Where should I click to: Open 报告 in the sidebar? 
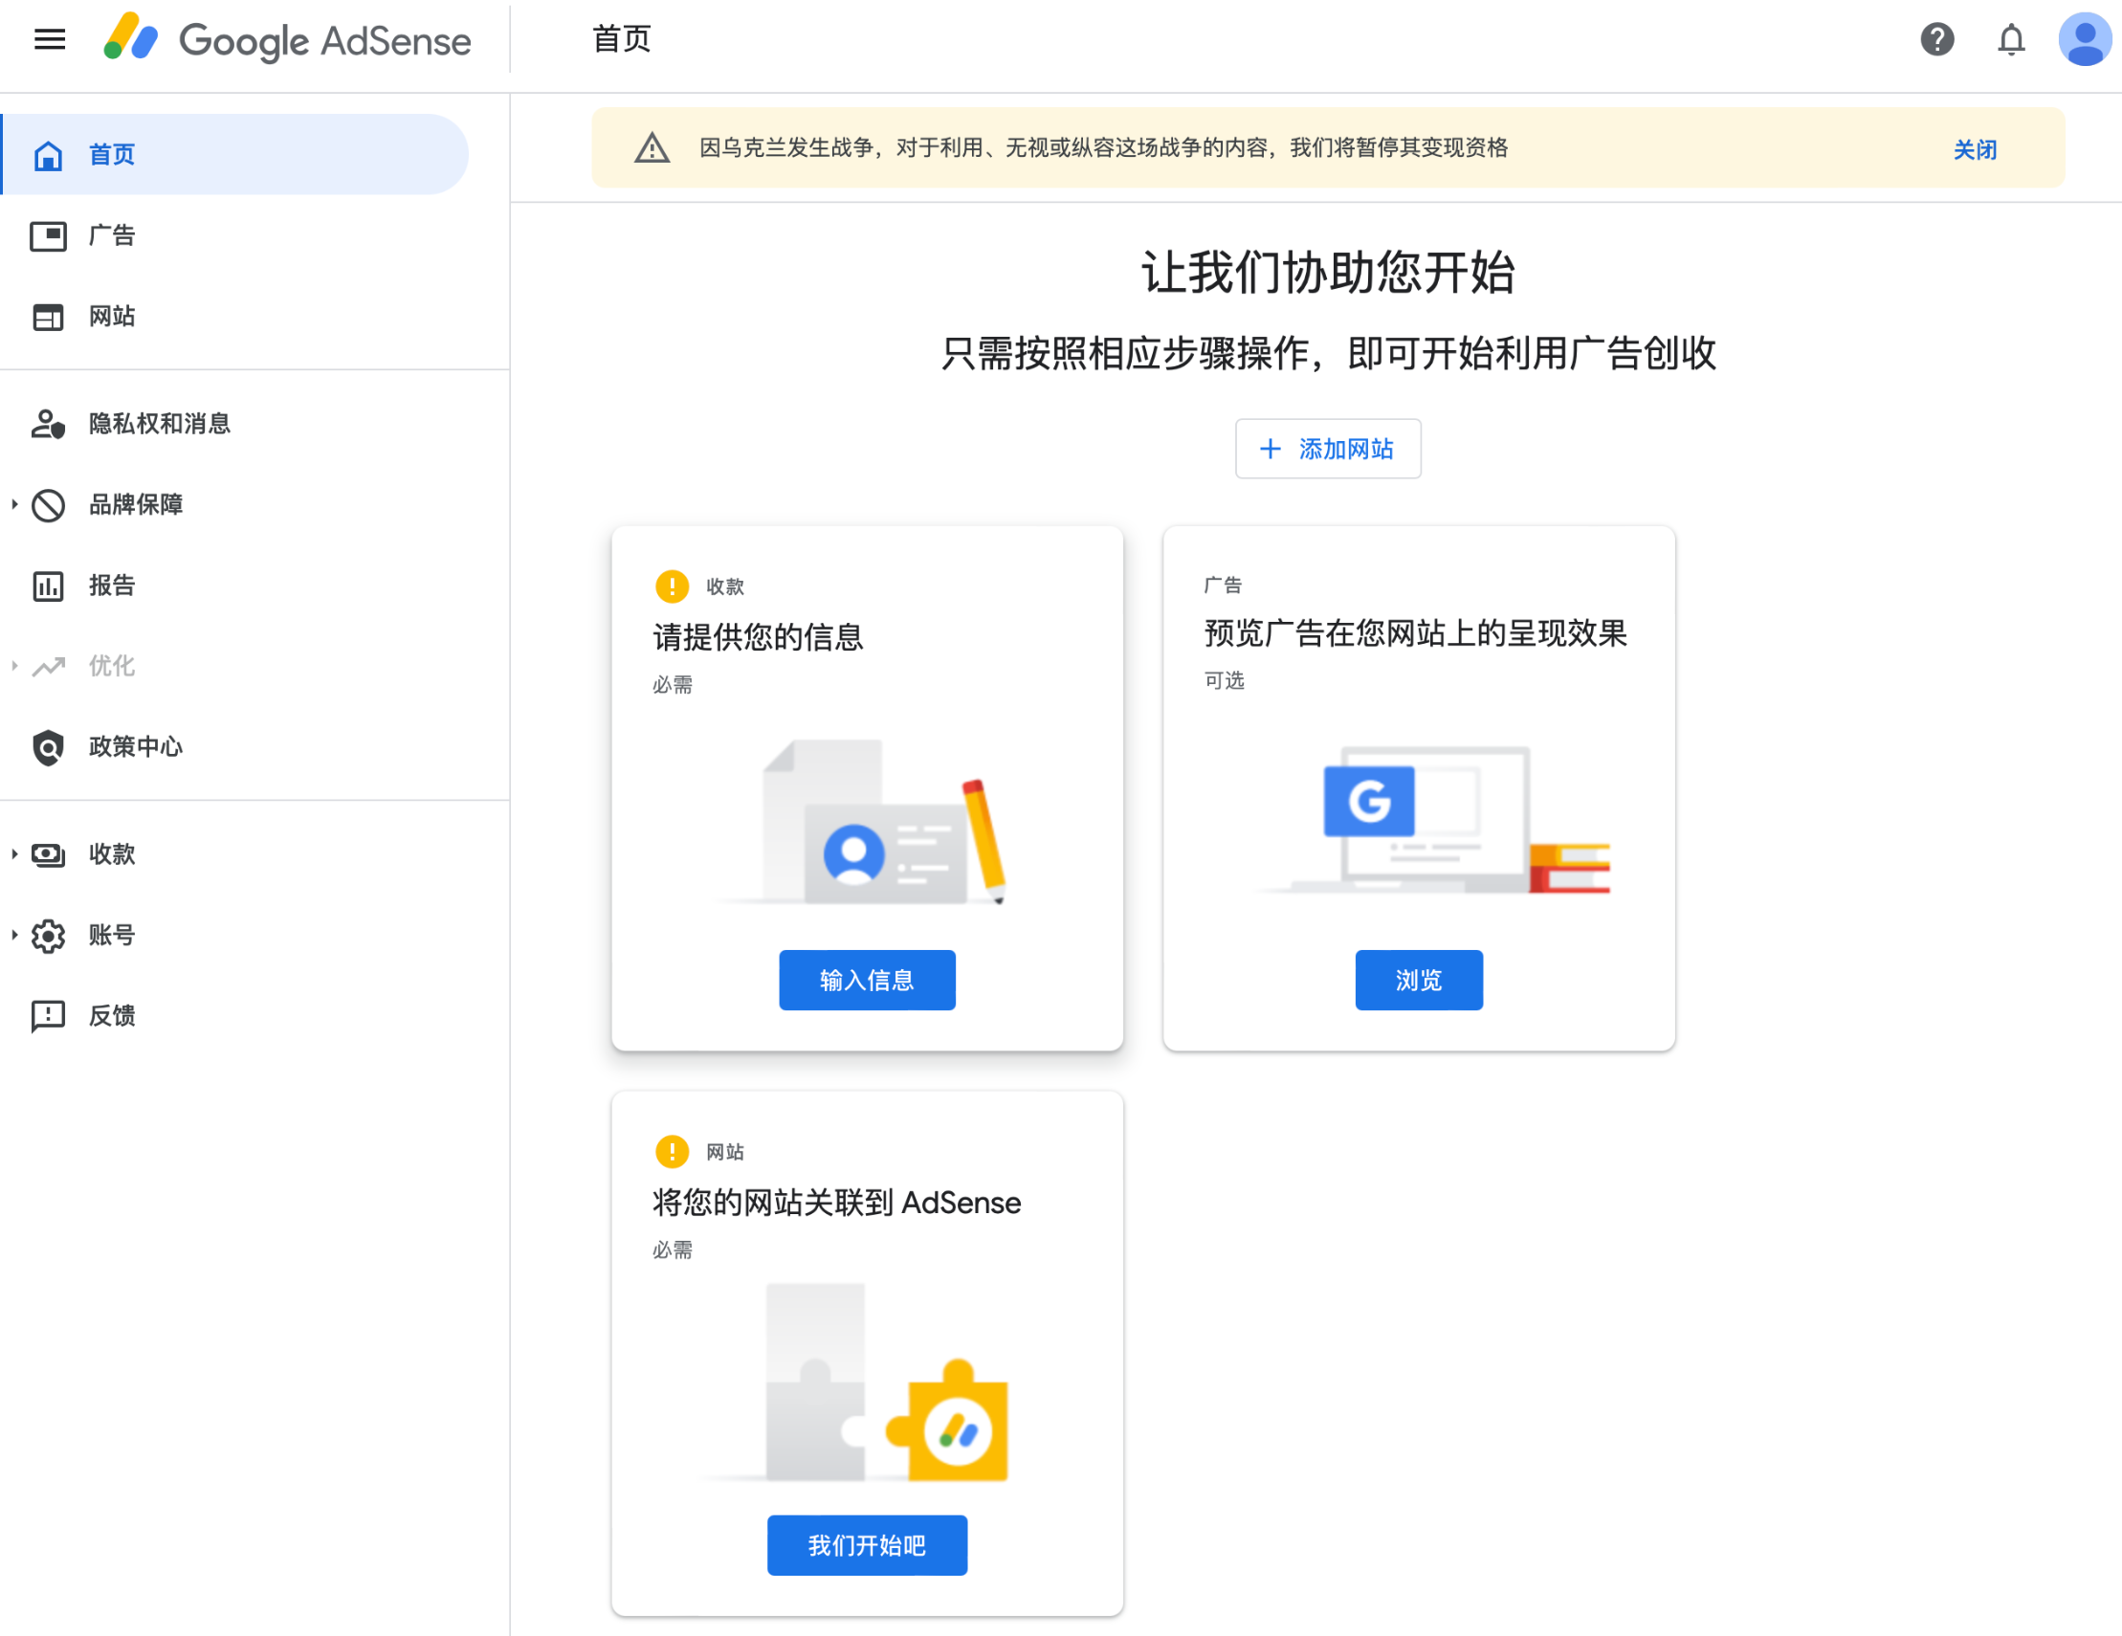tap(235, 585)
